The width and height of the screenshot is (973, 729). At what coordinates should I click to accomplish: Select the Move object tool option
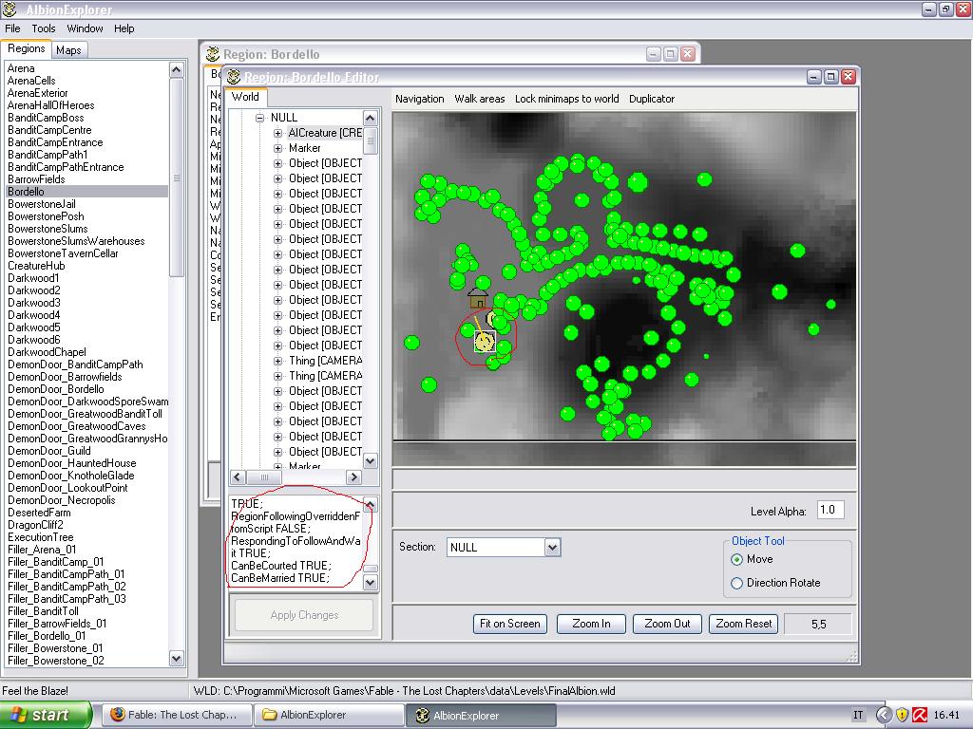pyautogui.click(x=736, y=559)
